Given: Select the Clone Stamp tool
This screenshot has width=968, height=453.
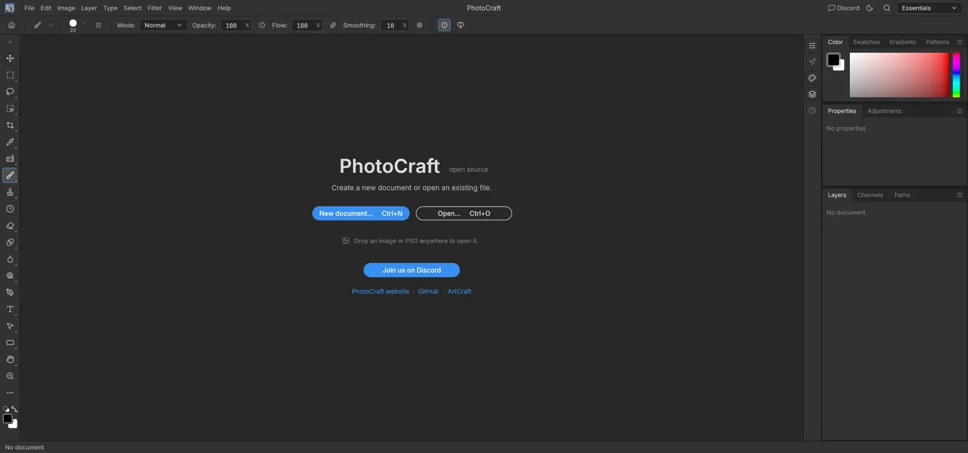Looking at the screenshot, I should point(10,193).
